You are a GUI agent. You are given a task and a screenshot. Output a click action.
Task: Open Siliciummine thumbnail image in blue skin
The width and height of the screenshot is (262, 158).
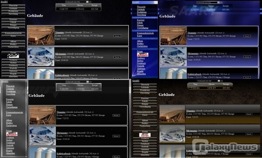click(x=173, y=56)
